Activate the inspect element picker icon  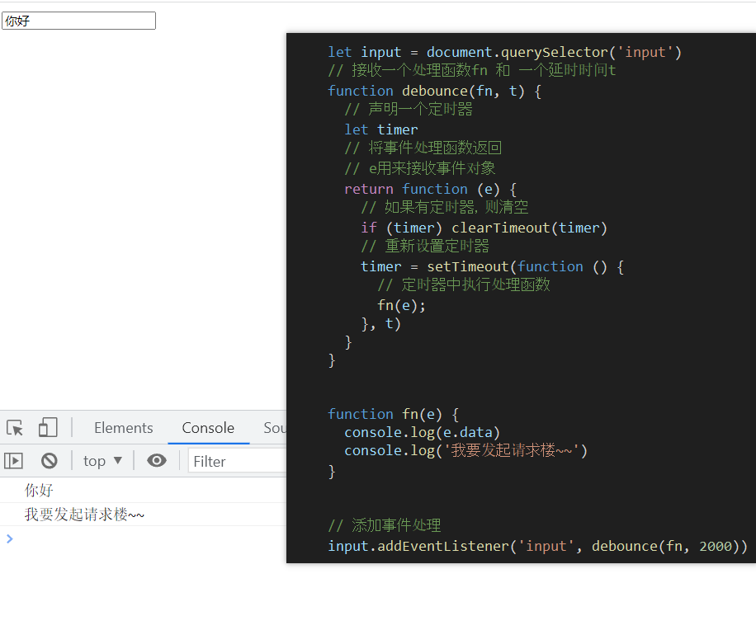[x=15, y=428]
